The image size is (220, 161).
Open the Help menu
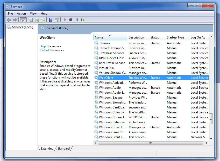click(x=44, y=14)
